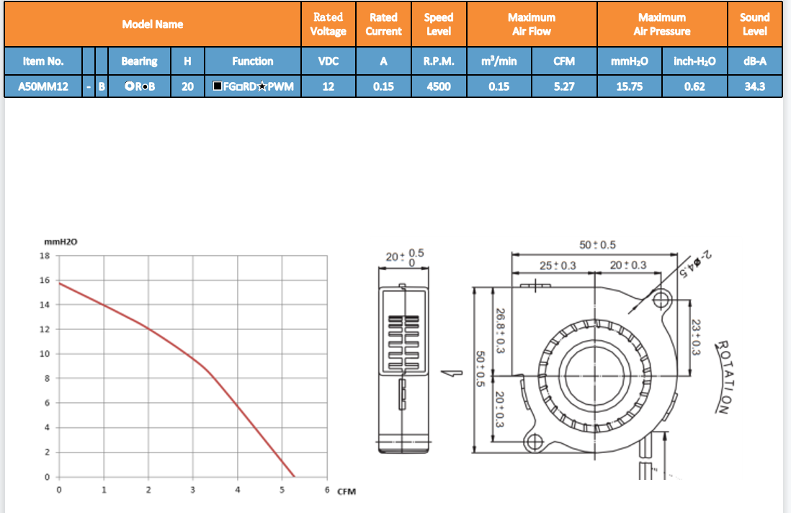This screenshot has height=513, width=791.
Task: Click the Maximum Air Pressure header
Action: [661, 24]
